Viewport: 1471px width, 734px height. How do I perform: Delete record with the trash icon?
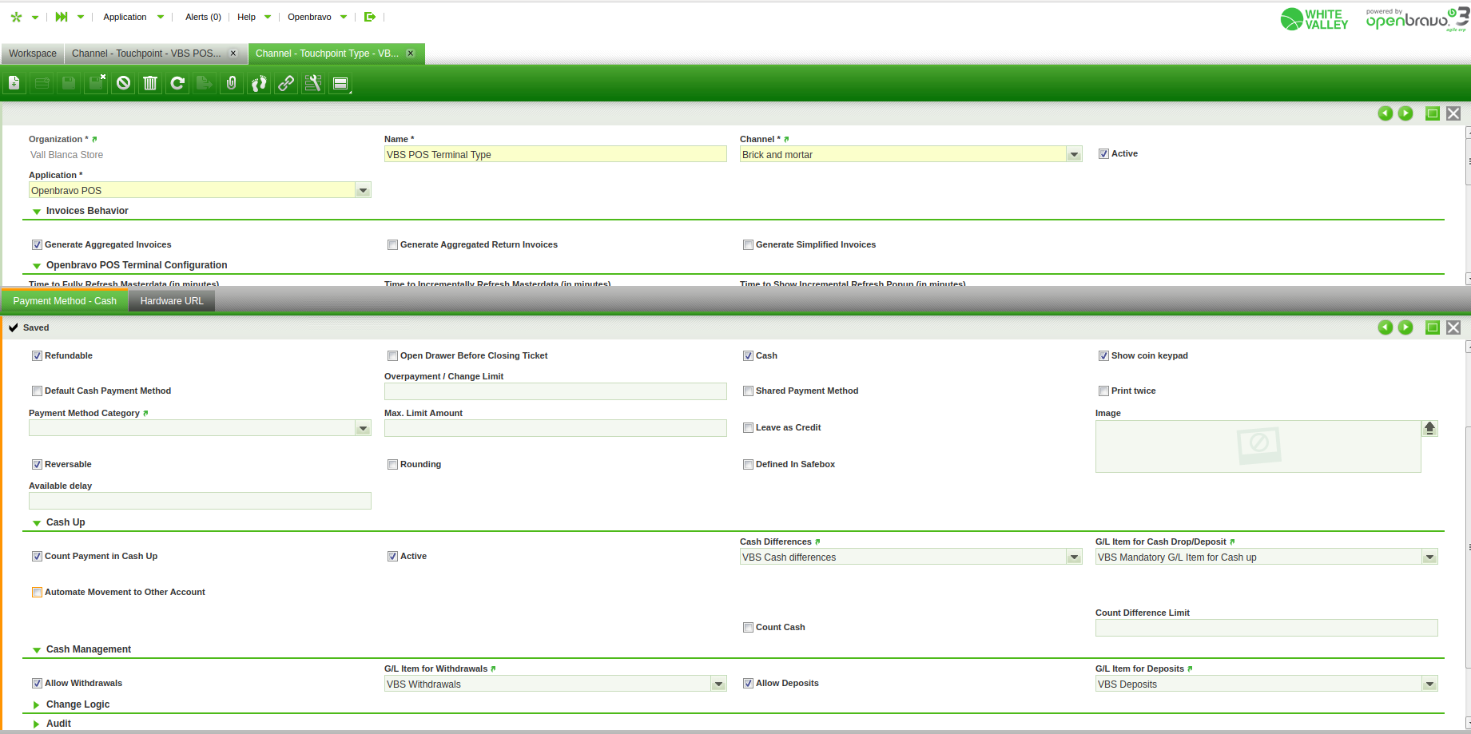[150, 83]
